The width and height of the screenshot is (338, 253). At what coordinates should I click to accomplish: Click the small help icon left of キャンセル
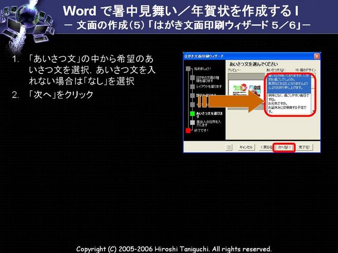coord(229,148)
